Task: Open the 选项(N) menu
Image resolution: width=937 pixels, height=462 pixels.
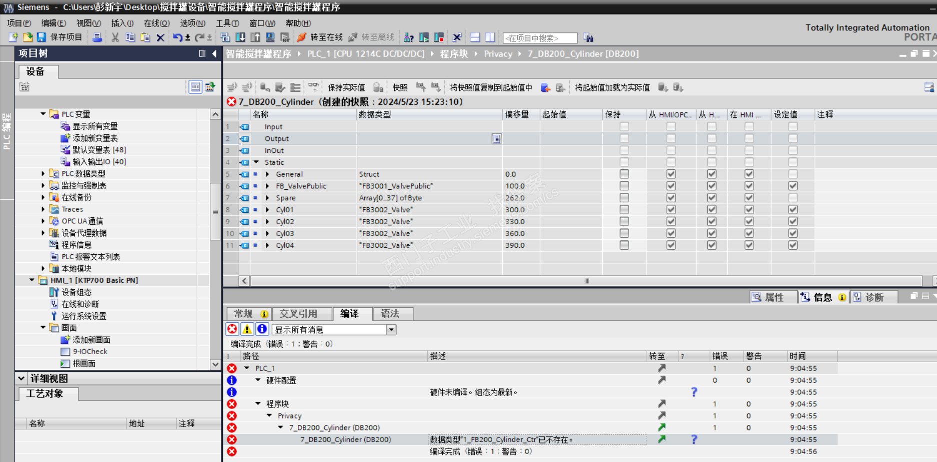Action: pos(193,23)
